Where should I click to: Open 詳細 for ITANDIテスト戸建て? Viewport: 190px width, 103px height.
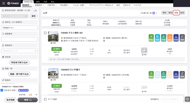(x=182, y=75)
